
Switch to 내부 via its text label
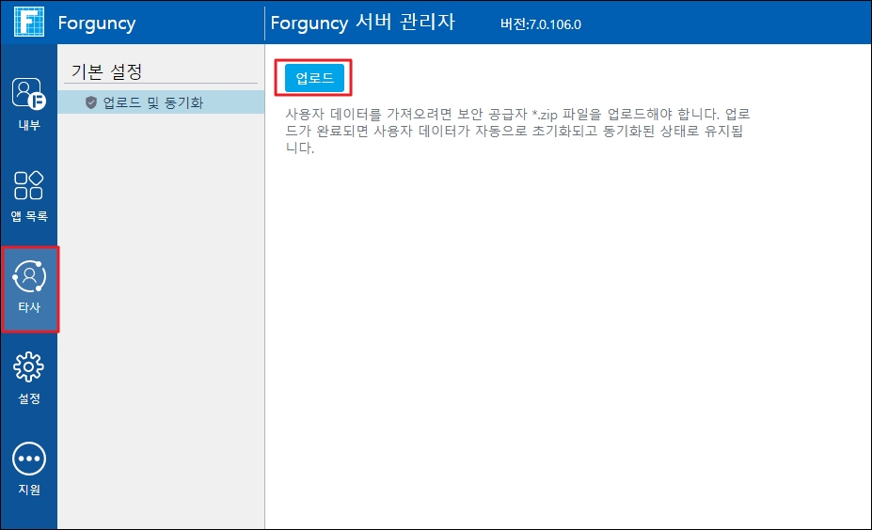coord(28,125)
